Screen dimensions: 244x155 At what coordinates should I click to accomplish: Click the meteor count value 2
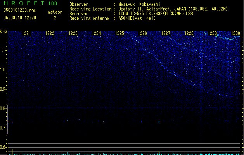(55, 18)
